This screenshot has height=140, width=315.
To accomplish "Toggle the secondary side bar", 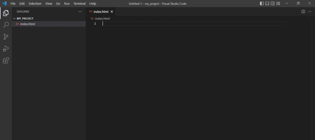I will point(273,3).
